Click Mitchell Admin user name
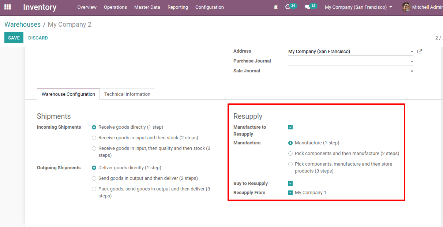 coord(427,7)
